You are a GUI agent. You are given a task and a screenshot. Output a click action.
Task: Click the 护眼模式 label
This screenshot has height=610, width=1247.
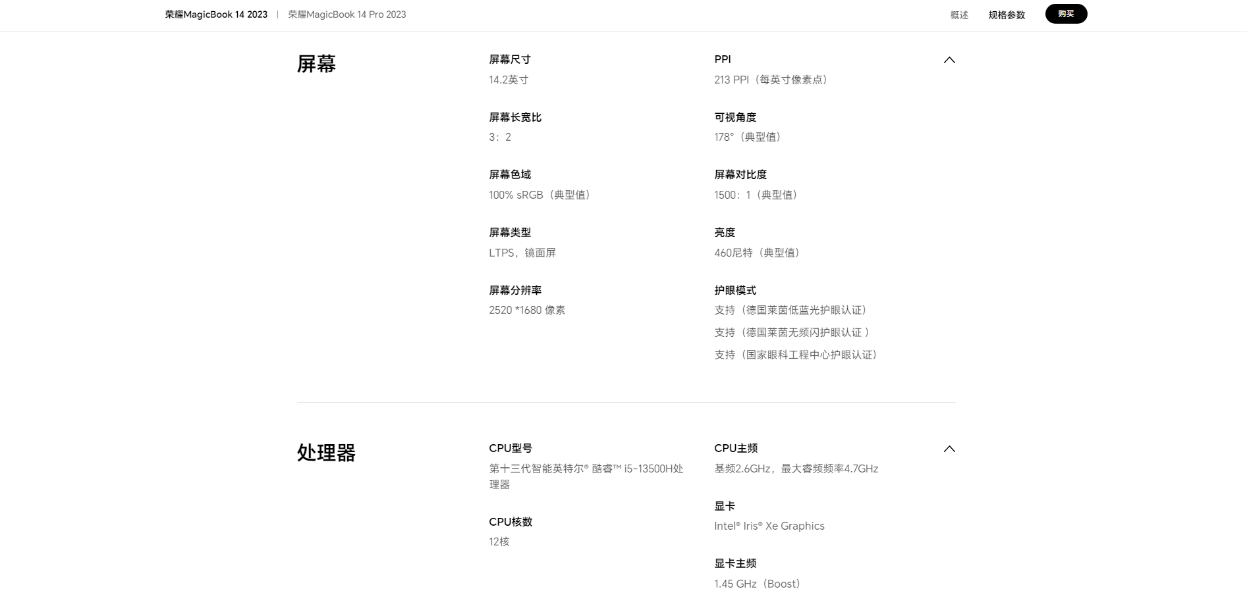click(x=735, y=290)
